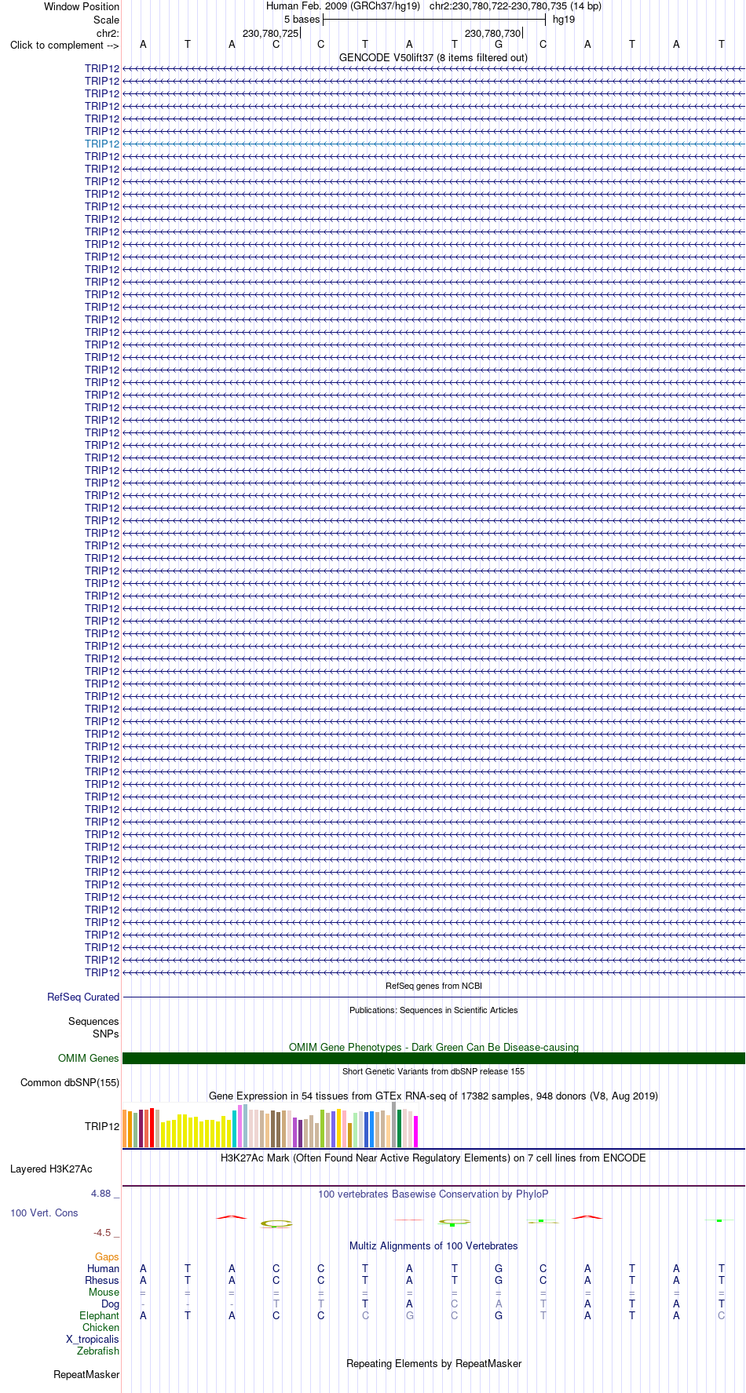Click the magenta last bar in GTEx chart
The image size is (746, 1393).
click(x=416, y=1131)
